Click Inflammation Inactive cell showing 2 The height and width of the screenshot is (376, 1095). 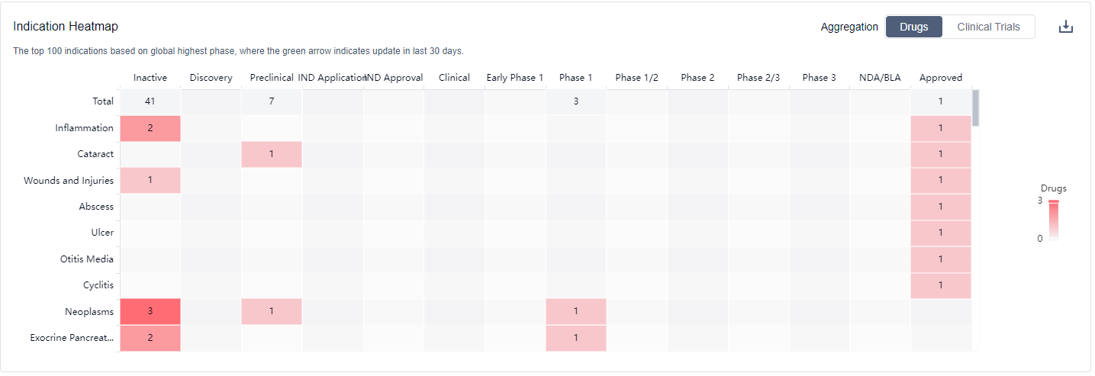pos(150,128)
